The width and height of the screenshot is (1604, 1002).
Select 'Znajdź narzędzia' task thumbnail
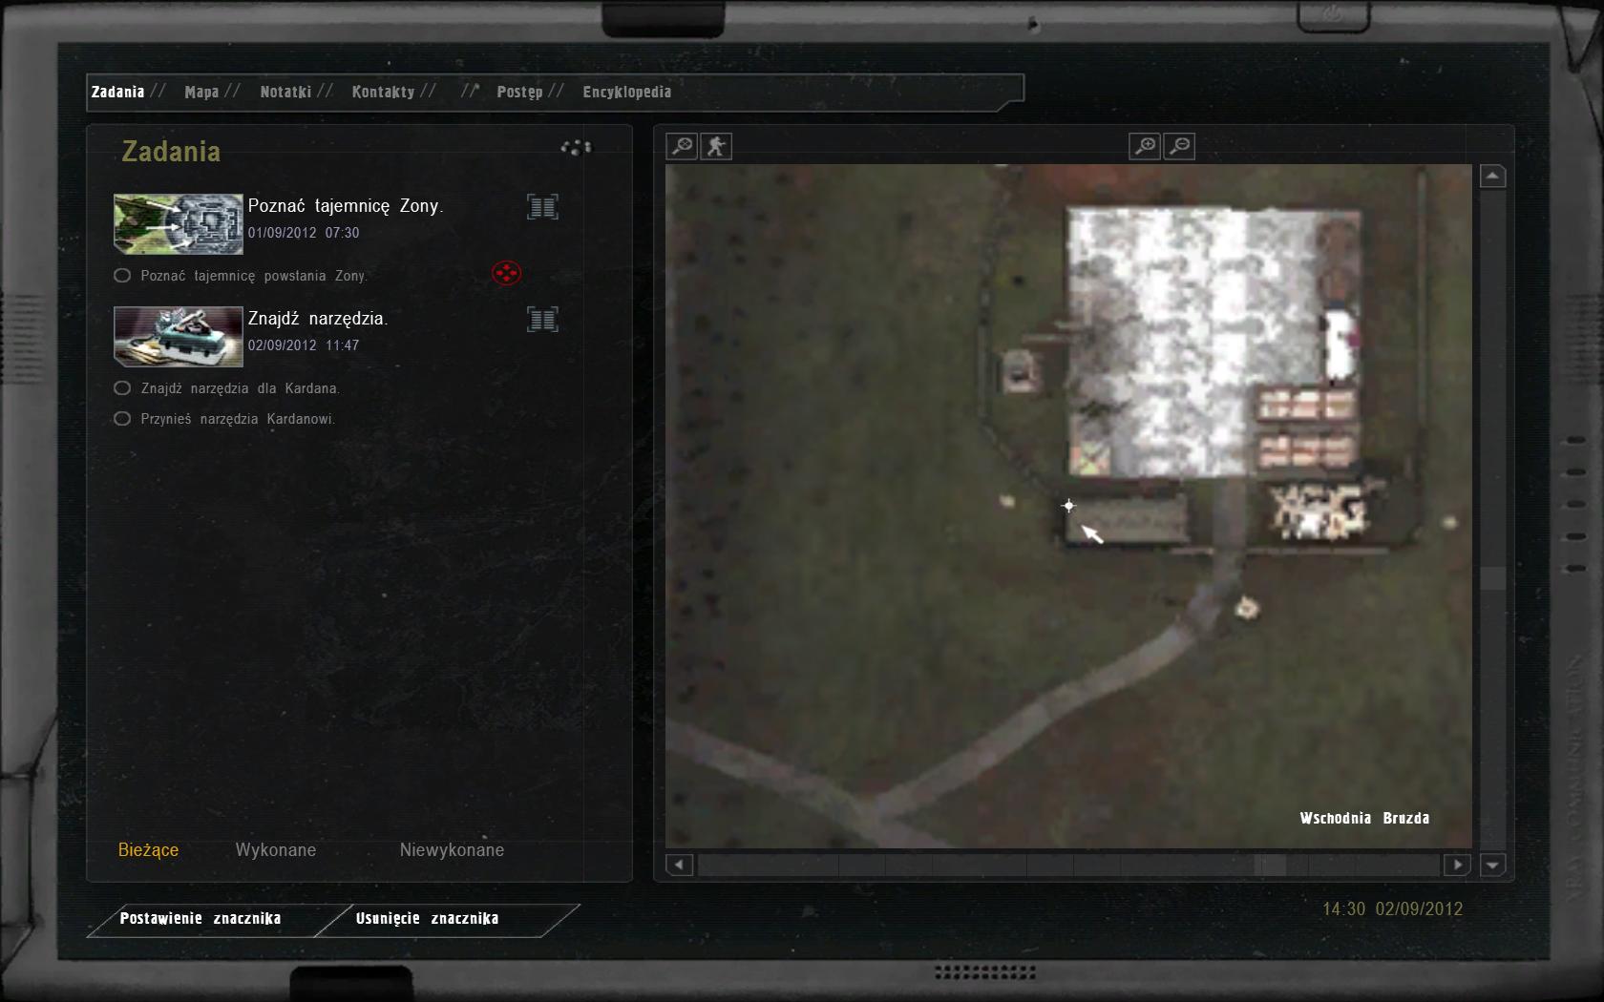click(x=179, y=337)
